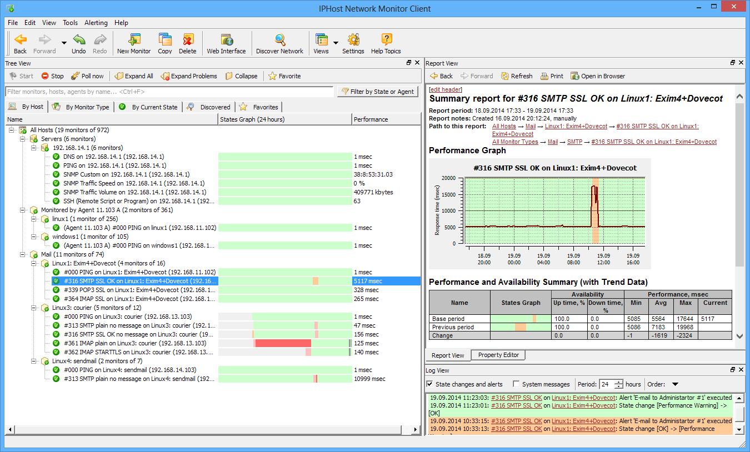Open the Order dropdown in Log View
The height and width of the screenshot is (452, 750).
pos(675,384)
